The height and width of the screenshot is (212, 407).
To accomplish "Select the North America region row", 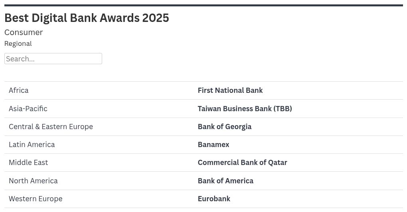I will 33,181.
